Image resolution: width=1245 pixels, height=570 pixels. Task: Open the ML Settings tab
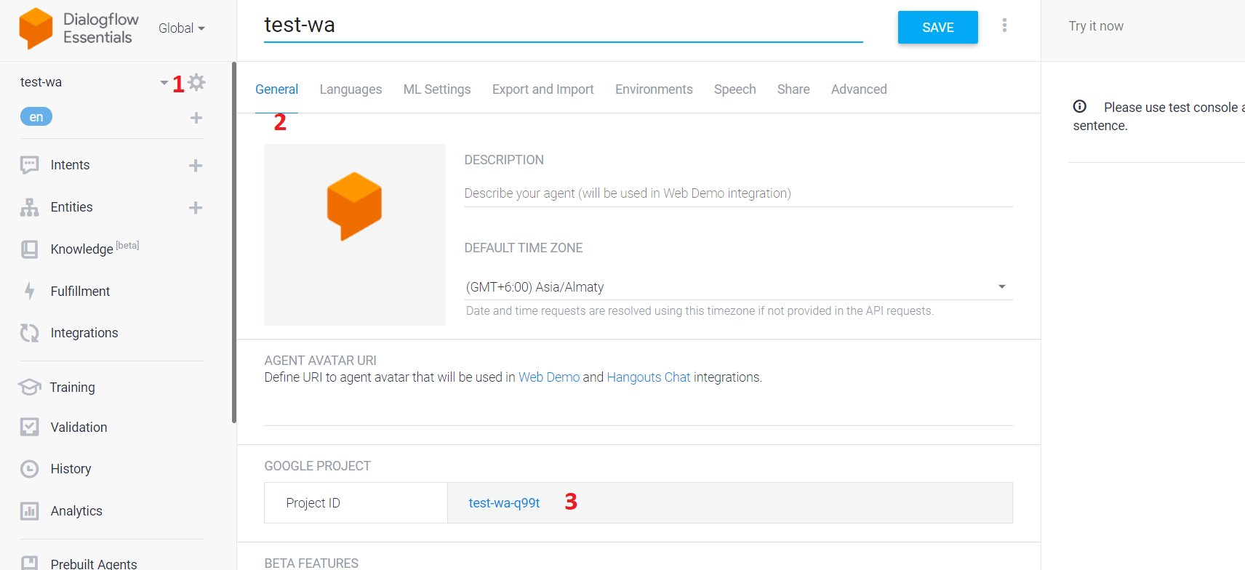[437, 89]
